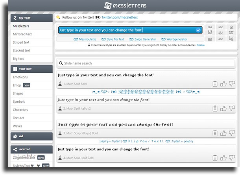Dislike the Math Sans-serif Bold style
Viewport: 240px width, 175px height.
pos(232,158)
